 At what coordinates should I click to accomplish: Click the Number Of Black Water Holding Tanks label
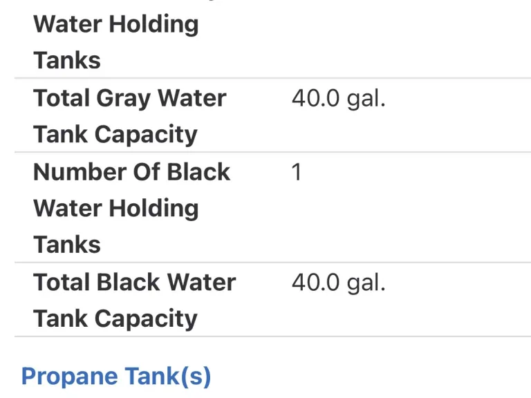click(x=132, y=208)
